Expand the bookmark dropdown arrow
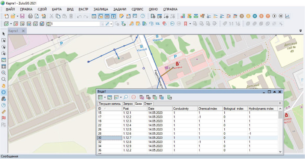The height and width of the screenshot is (159, 305). (x=190, y=24)
